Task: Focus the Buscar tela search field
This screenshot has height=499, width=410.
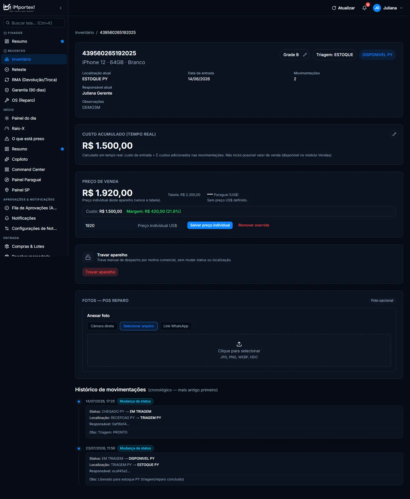Action: (x=34, y=23)
